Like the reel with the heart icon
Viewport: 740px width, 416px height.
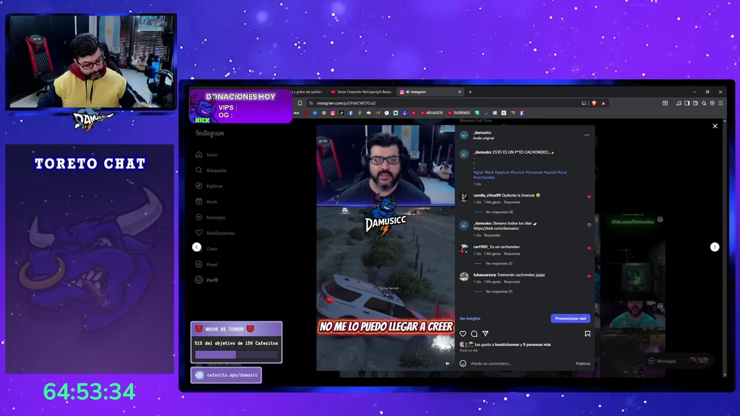point(462,333)
